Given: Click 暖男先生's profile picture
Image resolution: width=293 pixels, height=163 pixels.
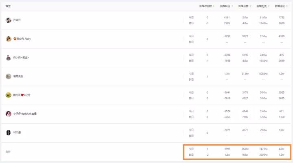Looking at the screenshot, I should (9, 76).
